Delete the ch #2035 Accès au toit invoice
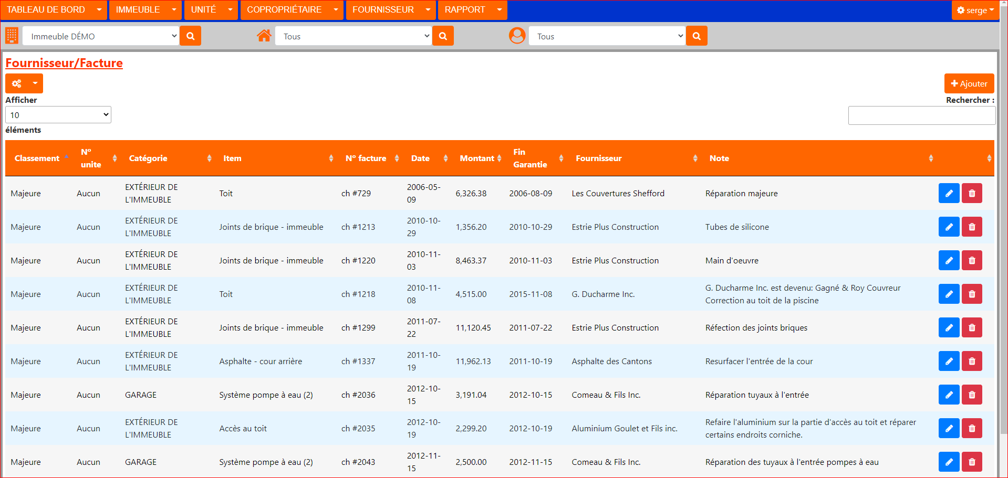The height and width of the screenshot is (478, 1008). pyautogui.click(x=971, y=429)
